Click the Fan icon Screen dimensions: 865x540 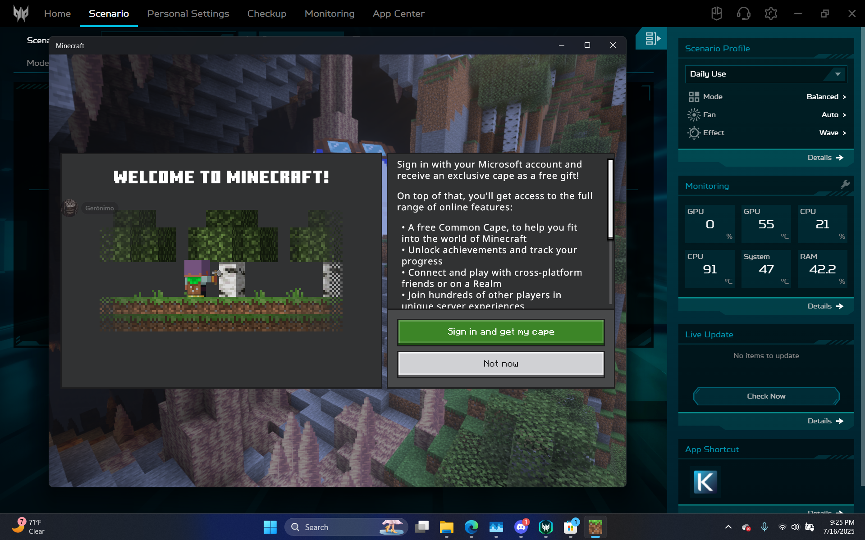[694, 115]
